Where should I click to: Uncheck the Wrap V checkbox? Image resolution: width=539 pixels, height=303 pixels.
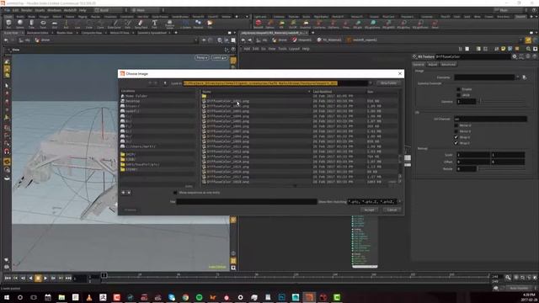(456, 143)
